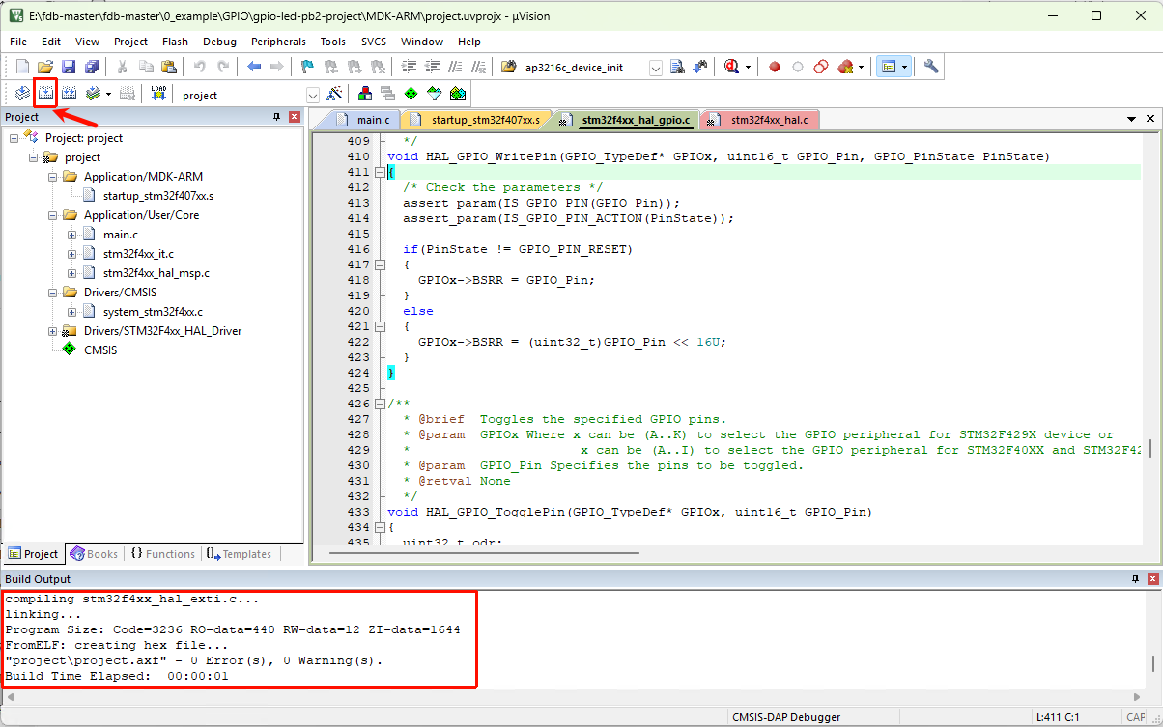This screenshot has height=727, width=1163.
Task: Toggle auto-hide pin on Build Output panel
Action: (1135, 579)
